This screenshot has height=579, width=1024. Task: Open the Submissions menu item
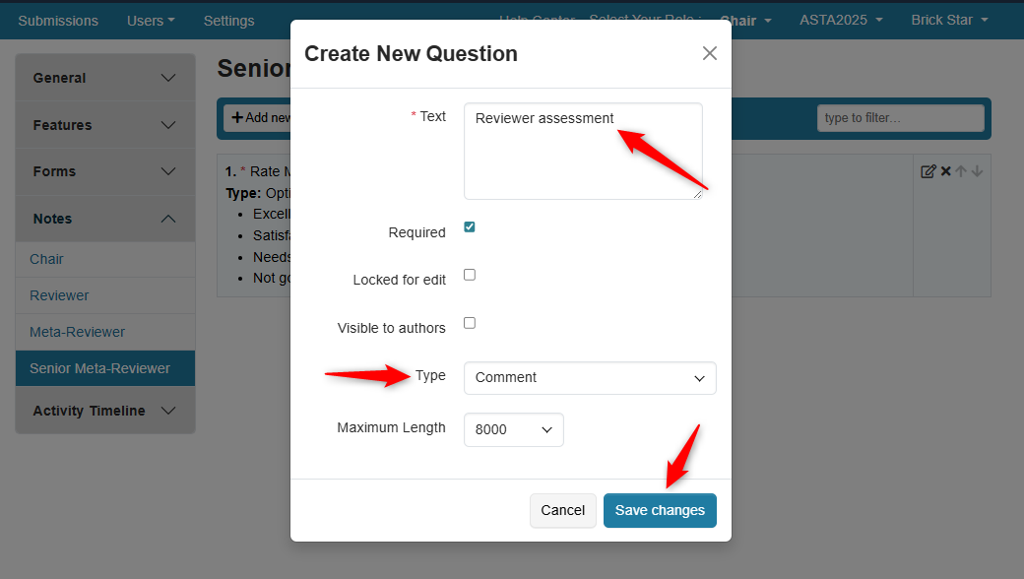click(58, 20)
